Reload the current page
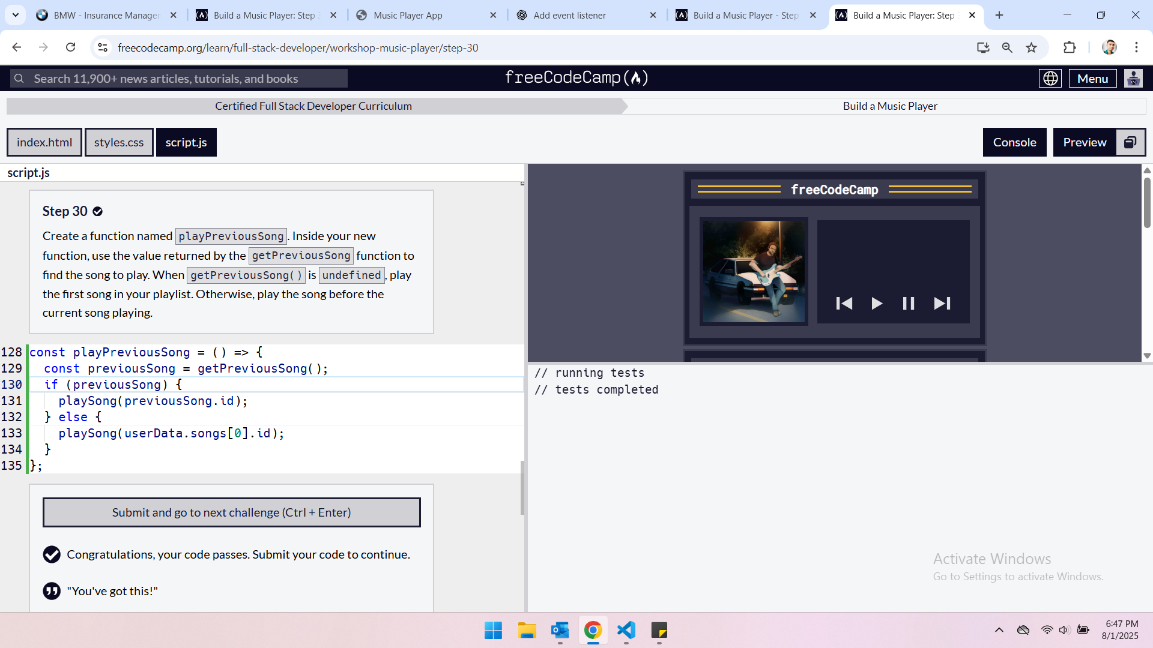Screen dimensions: 1153x648 pyautogui.click(x=71, y=48)
